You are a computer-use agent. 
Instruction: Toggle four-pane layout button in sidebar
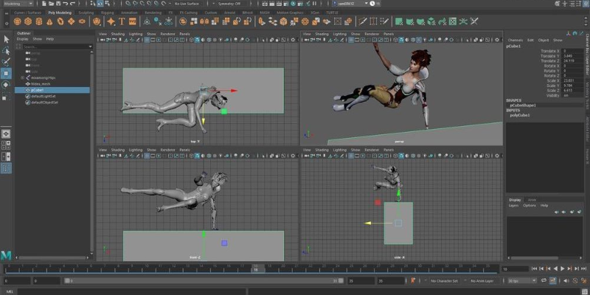click(6, 145)
